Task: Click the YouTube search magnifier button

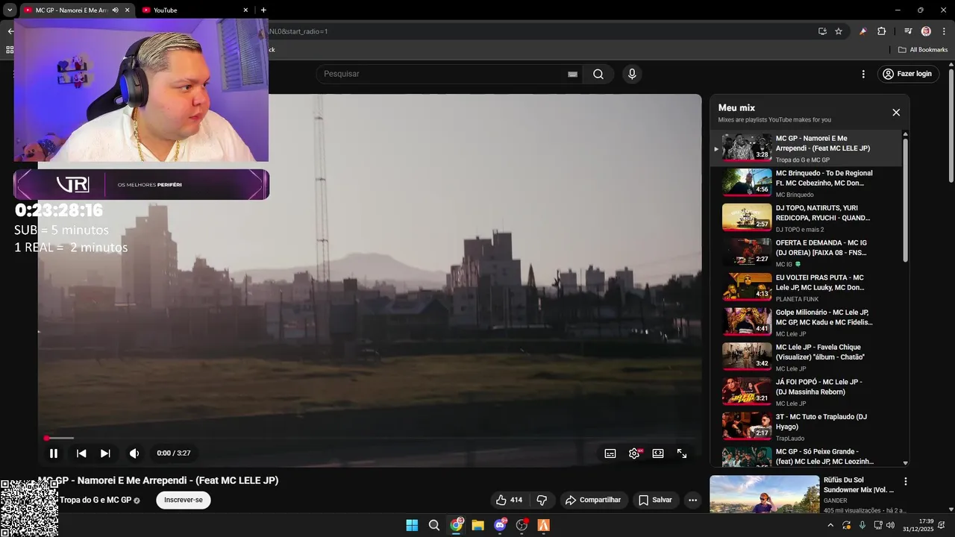Action: [x=598, y=74]
